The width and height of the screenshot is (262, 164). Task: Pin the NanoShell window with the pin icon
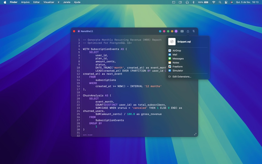click(193, 31)
